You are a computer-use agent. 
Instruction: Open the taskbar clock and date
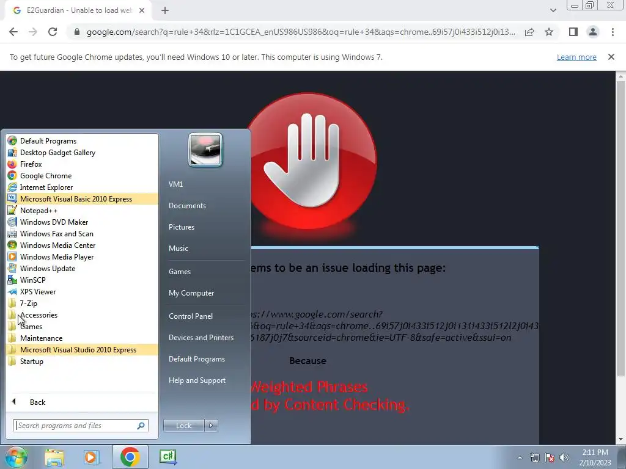(595, 457)
